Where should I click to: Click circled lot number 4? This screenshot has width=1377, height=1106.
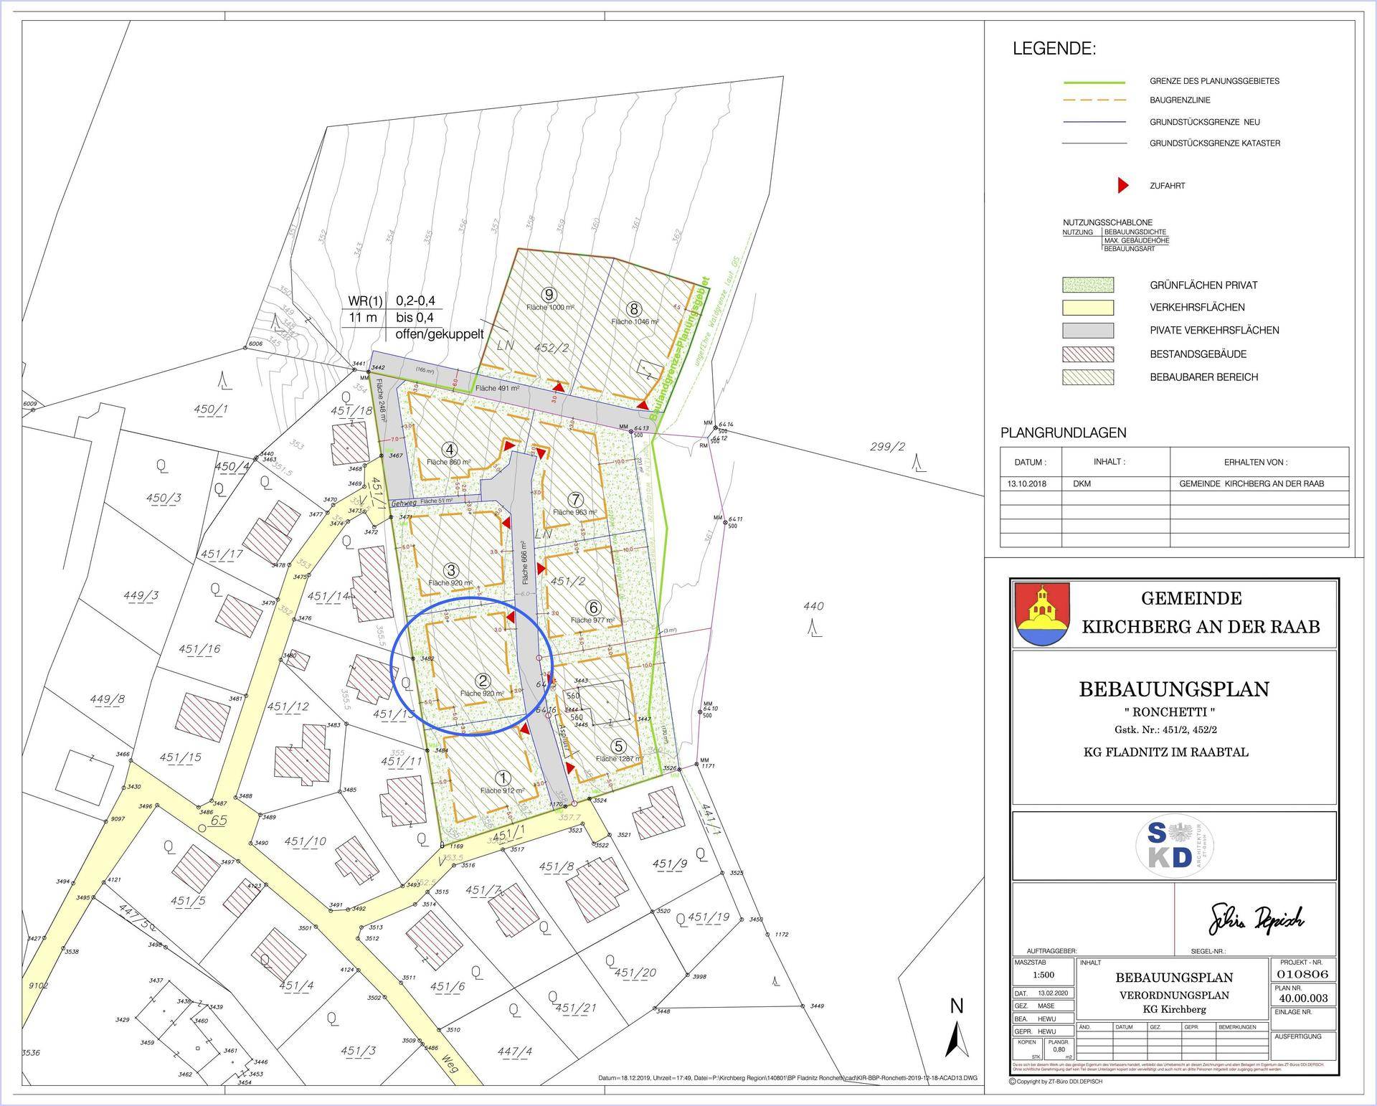(x=449, y=450)
